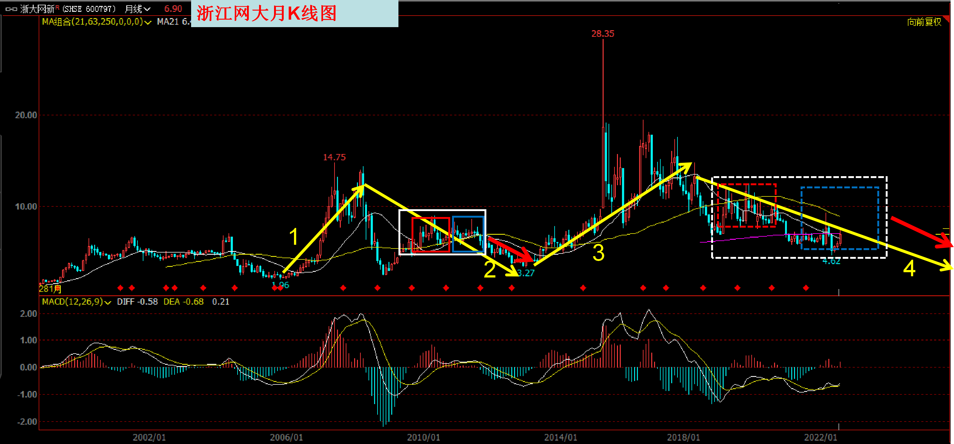
Task: Click the 10.00 price axis label
Action: click(x=26, y=207)
